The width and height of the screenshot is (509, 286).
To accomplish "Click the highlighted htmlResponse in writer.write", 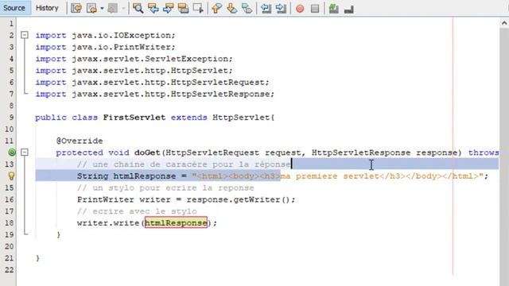I will pos(176,222).
